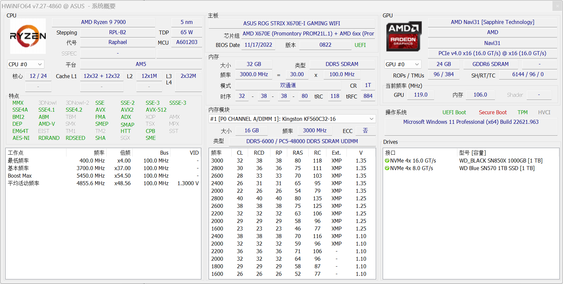This screenshot has width=563, height=284.
Task: Click the 118 tRC timing value
Action: point(335,96)
